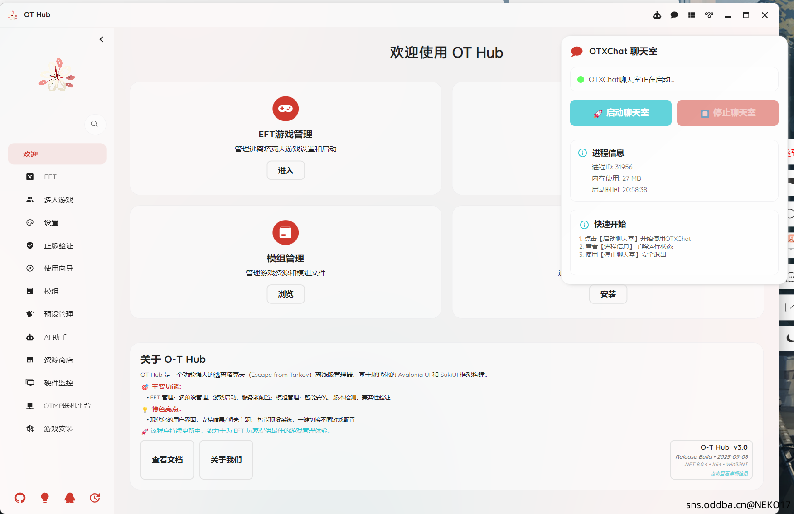794x514 pixels.
Task: Click the 快速开始 info icon
Action: pos(584,225)
